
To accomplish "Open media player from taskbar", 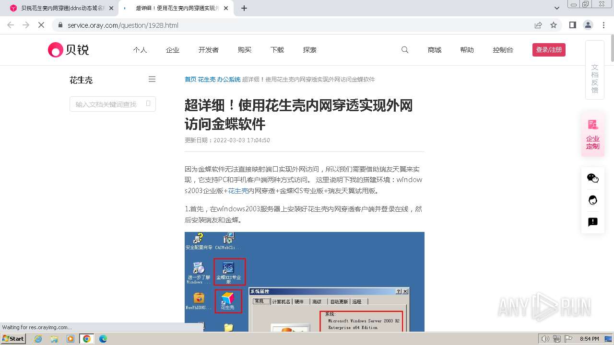I will pos(71,339).
